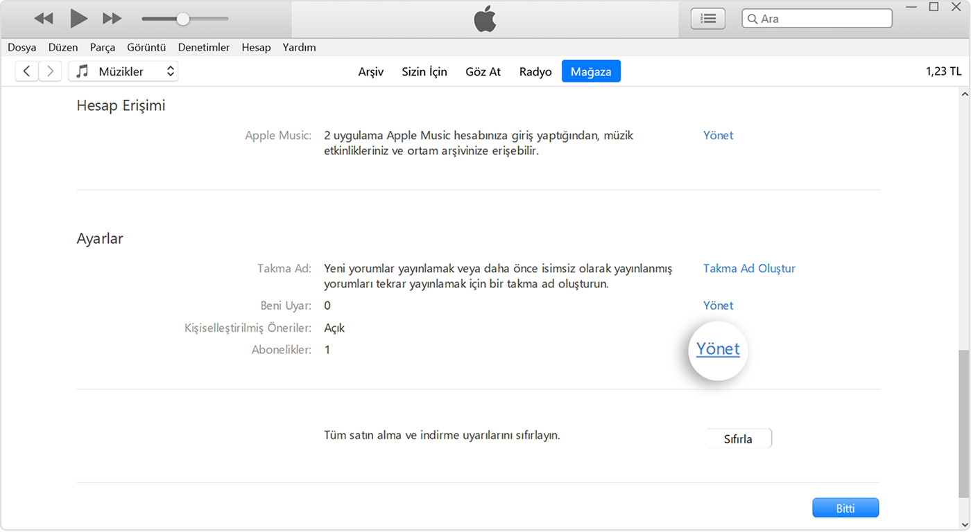971x532 pixels.
Task: Click the magnifier icon in search box
Action: (752, 19)
